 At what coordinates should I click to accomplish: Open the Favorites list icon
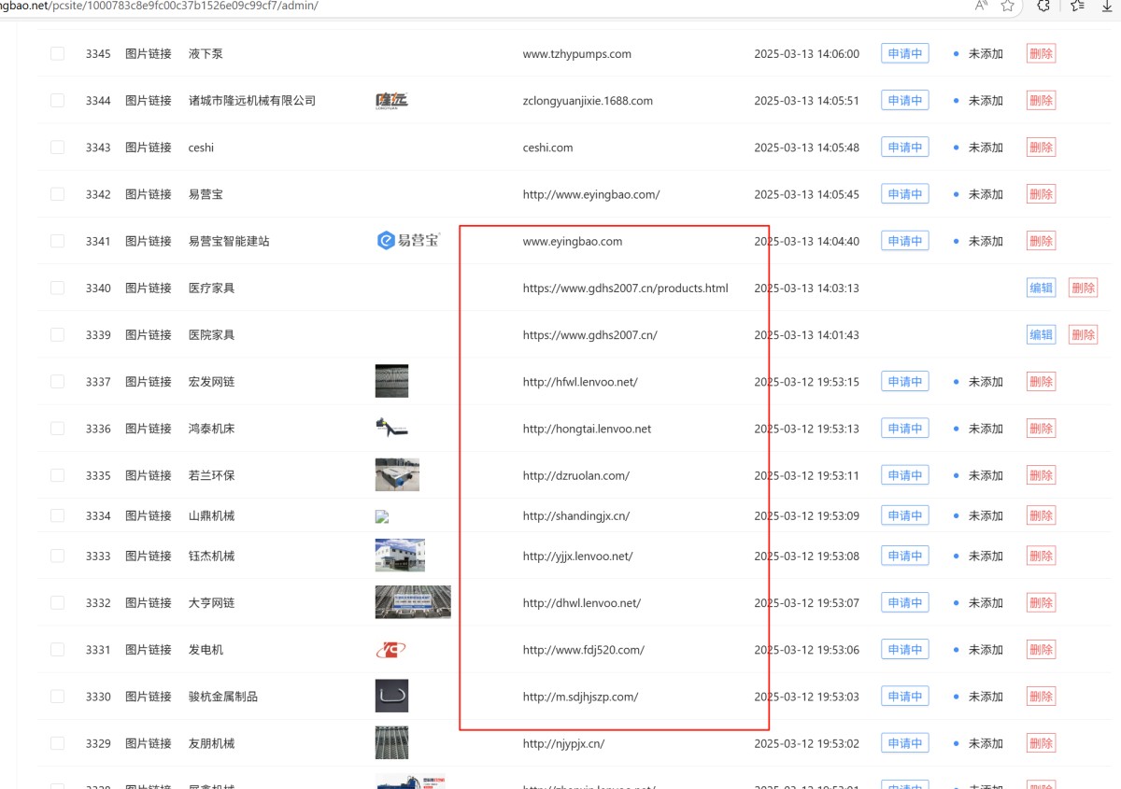click(x=1077, y=6)
